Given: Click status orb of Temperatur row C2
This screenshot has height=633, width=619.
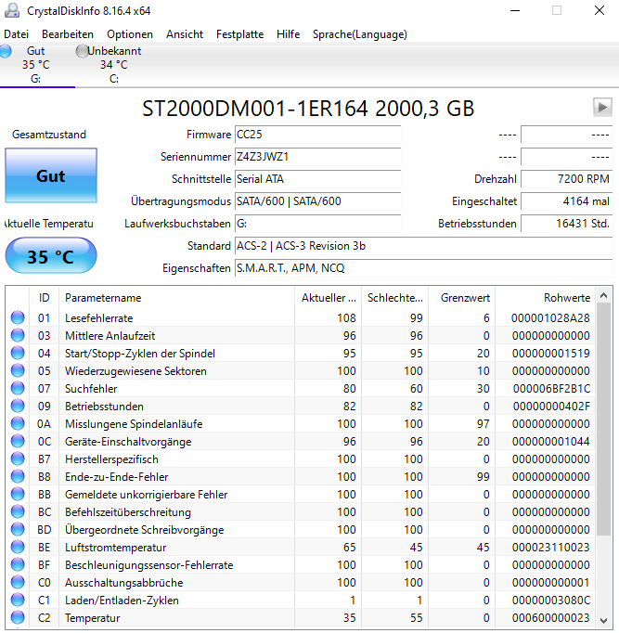Looking at the screenshot, I should tap(18, 617).
